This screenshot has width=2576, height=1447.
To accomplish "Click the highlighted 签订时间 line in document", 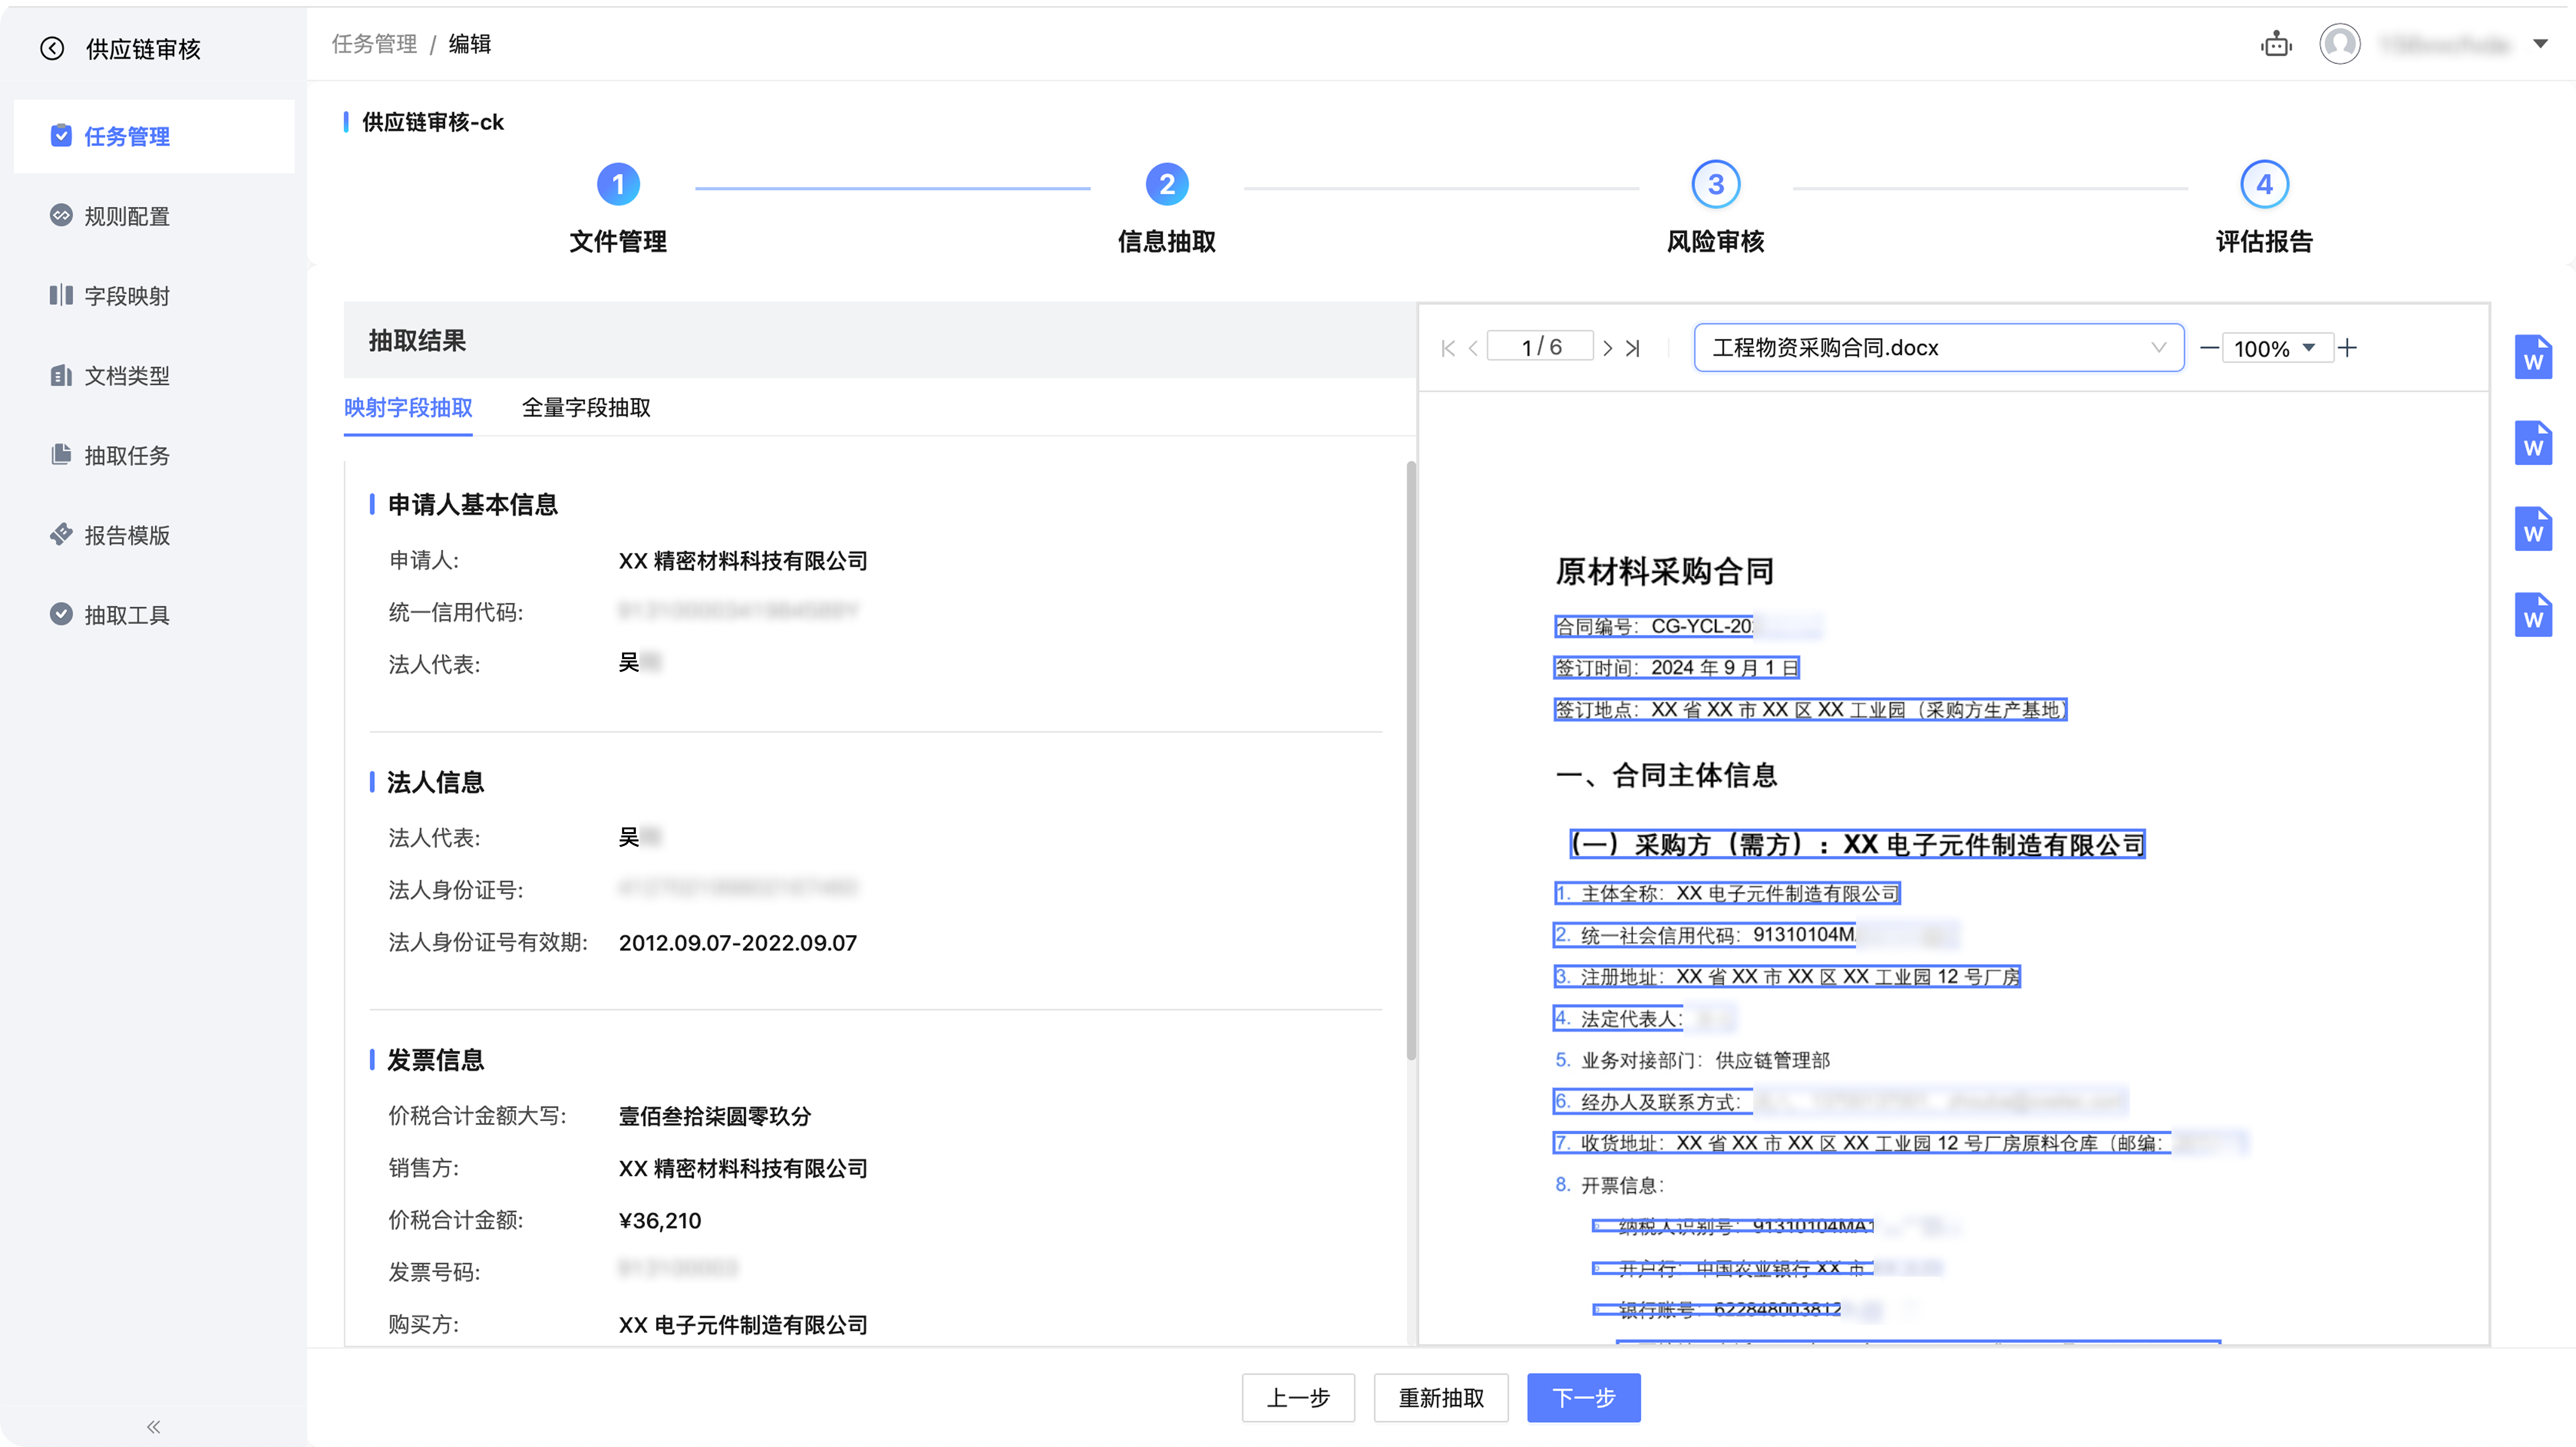I will tap(1677, 667).
